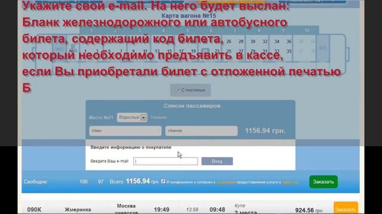Click the price '924.56 грн'
The width and height of the screenshot is (382, 214).
coord(309,210)
